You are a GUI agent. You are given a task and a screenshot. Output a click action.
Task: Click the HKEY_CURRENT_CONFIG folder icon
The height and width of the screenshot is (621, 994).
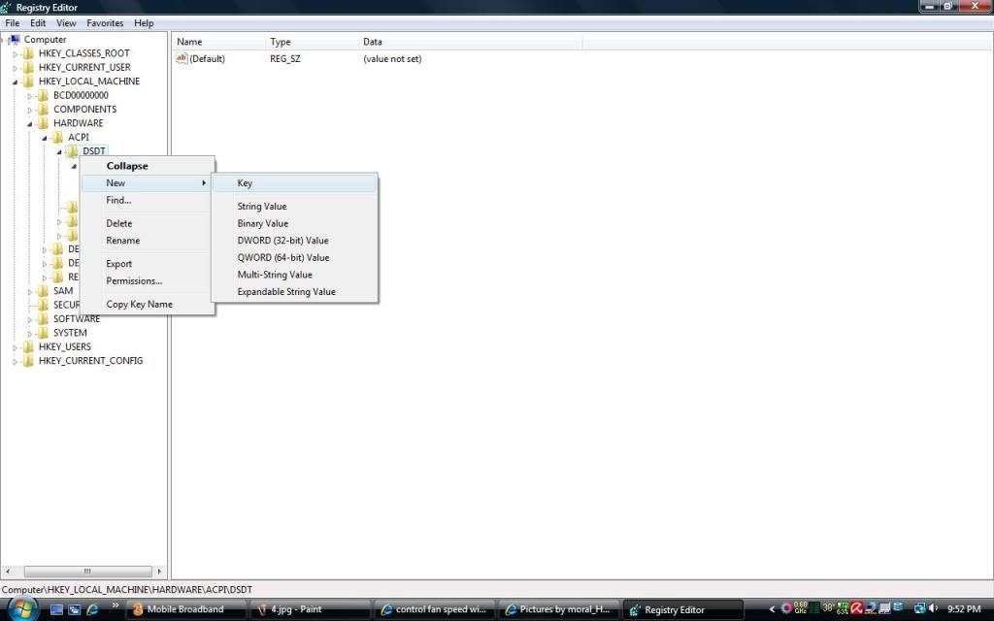(x=28, y=361)
